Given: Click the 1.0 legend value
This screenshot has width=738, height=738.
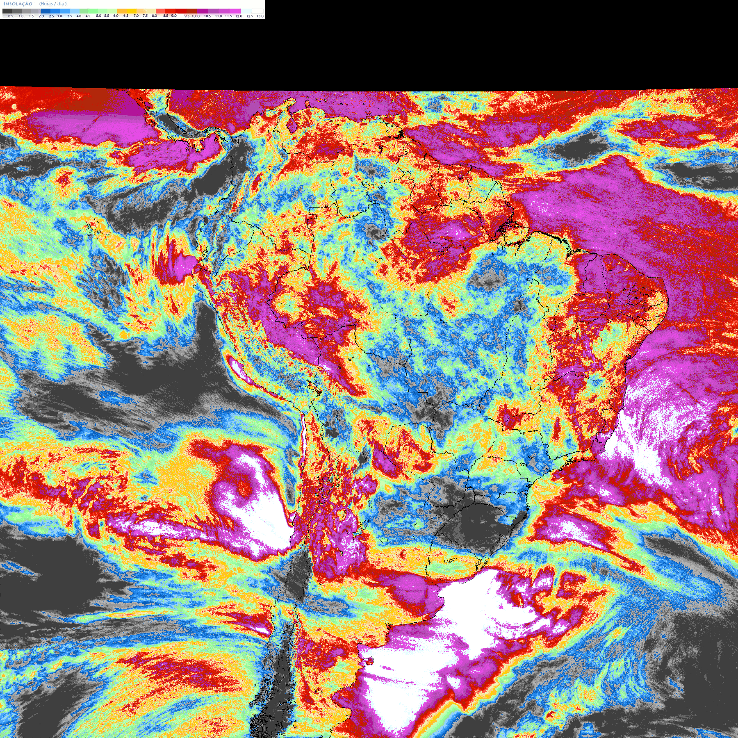Looking at the screenshot, I should click(x=21, y=16).
